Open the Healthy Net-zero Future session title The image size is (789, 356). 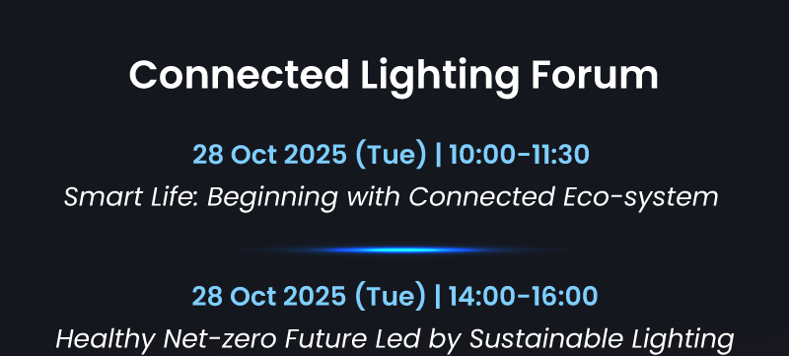click(x=394, y=339)
